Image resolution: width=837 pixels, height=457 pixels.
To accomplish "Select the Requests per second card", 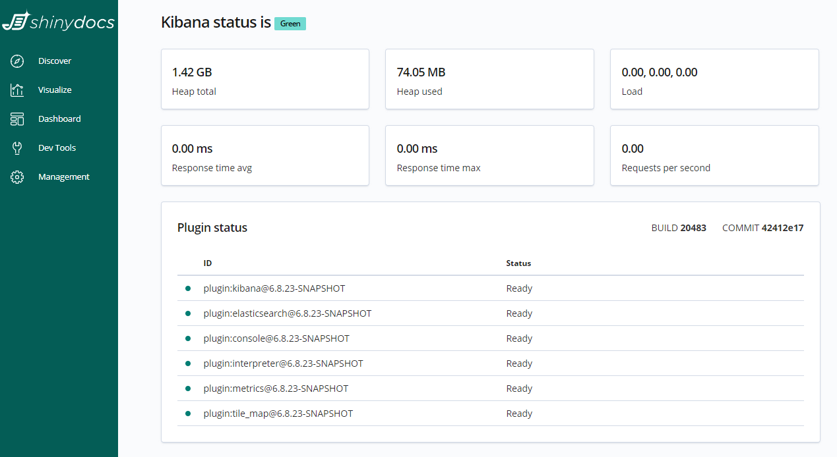I will [714, 155].
